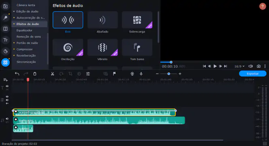This screenshot has height=146, width=269.
Task: Skip to previous clip in player
Action: tap(204, 66)
